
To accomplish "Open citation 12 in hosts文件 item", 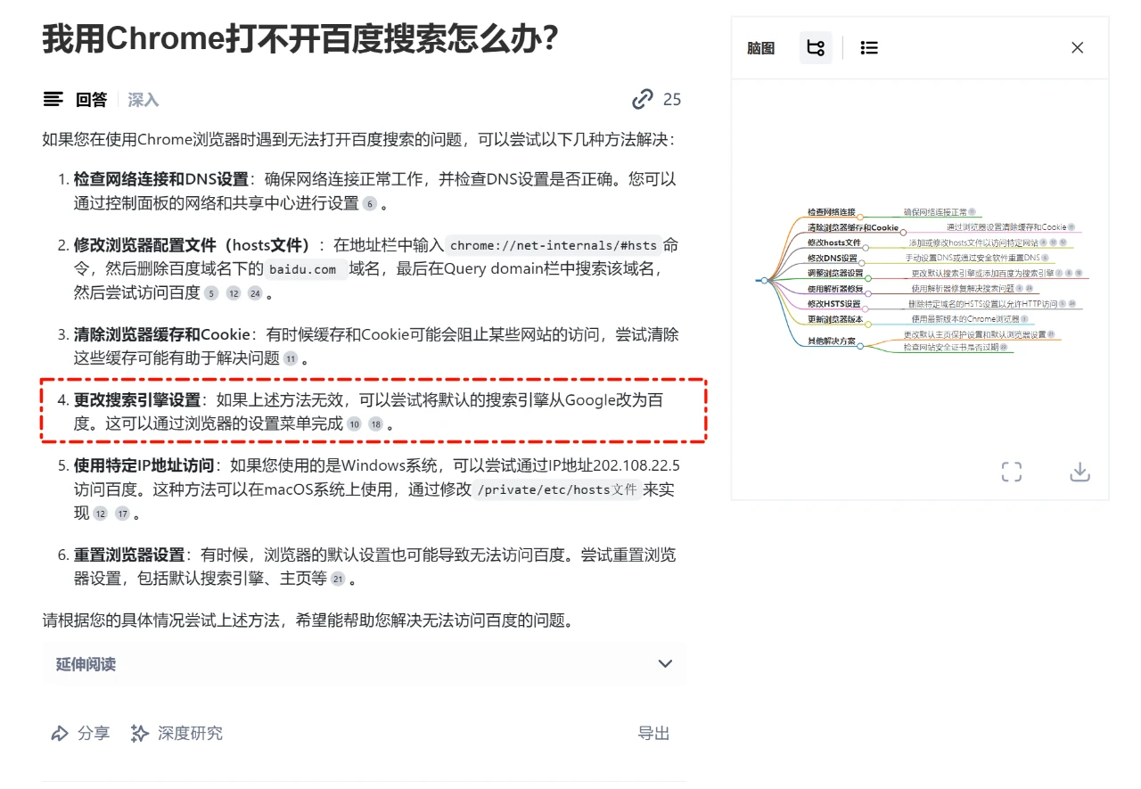I will 234,293.
